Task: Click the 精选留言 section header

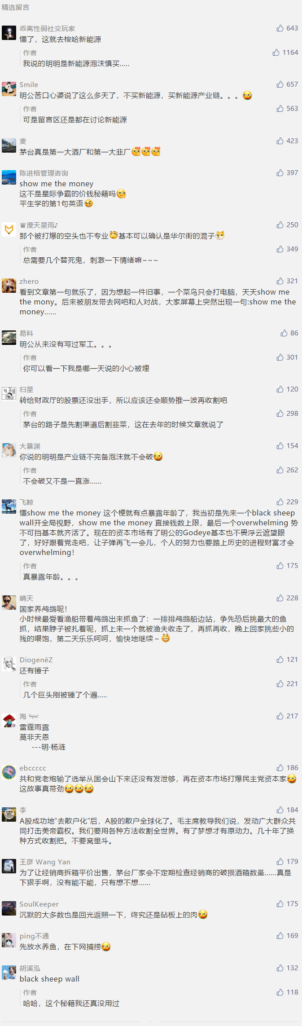Action: (15, 8)
